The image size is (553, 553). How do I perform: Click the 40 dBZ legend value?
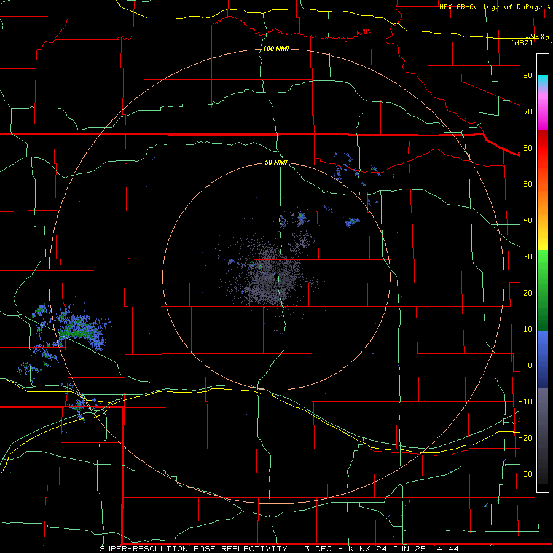tap(528, 221)
